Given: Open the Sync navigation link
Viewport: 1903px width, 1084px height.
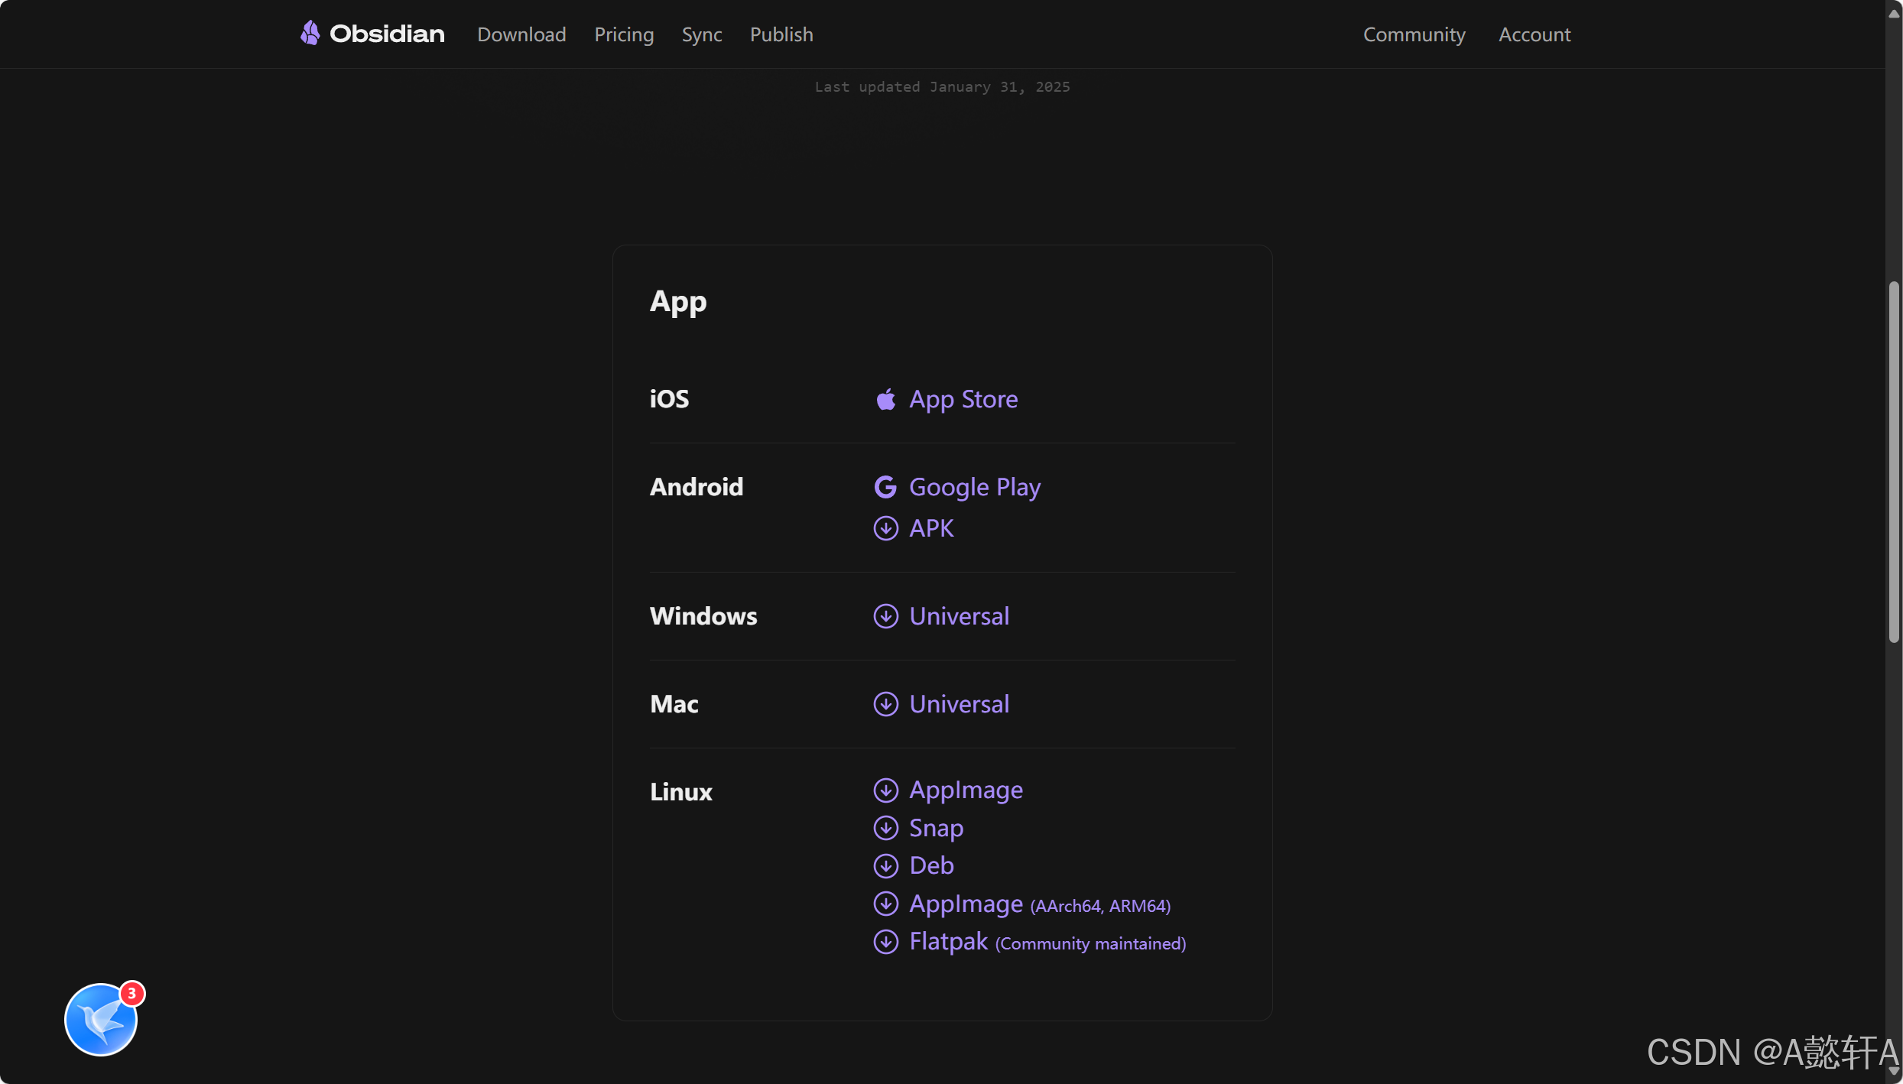Looking at the screenshot, I should 701,34.
